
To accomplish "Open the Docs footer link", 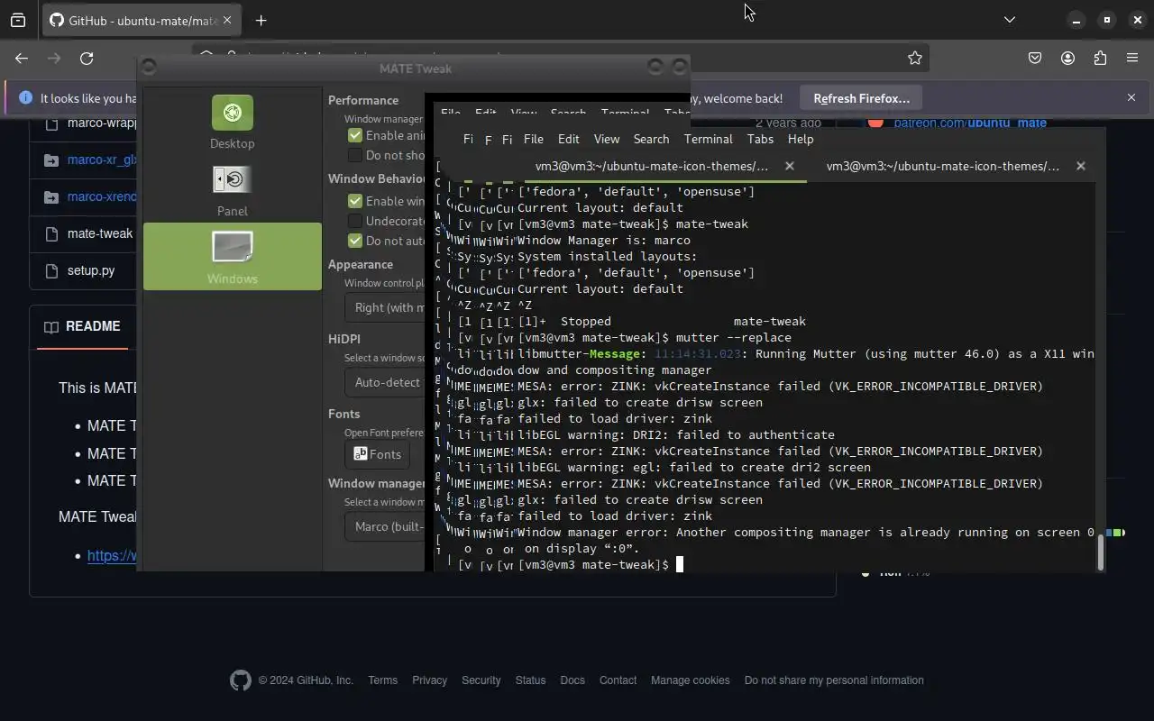I will pyautogui.click(x=572, y=680).
